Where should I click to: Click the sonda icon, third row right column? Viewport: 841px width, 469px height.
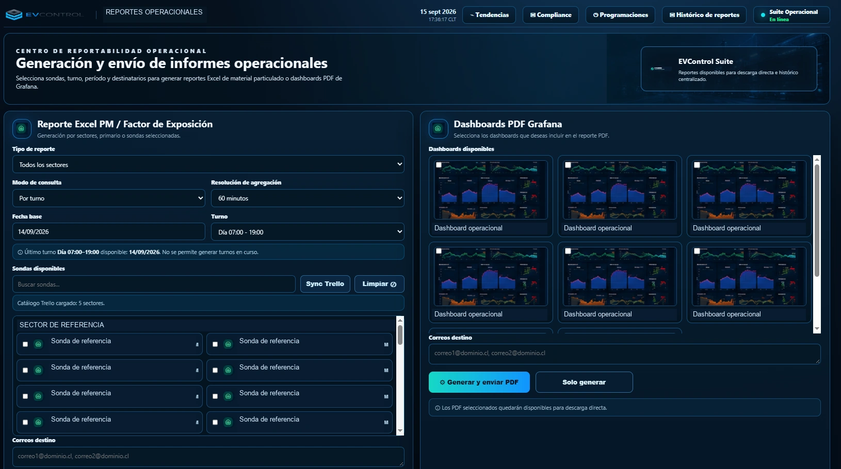point(228,396)
